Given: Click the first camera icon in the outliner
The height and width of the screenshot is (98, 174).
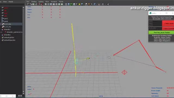Looking at the screenshot, I should click(x=2, y=8).
